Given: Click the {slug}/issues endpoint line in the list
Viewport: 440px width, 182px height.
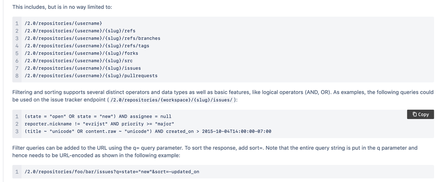Looking at the screenshot, I should tap(83, 68).
